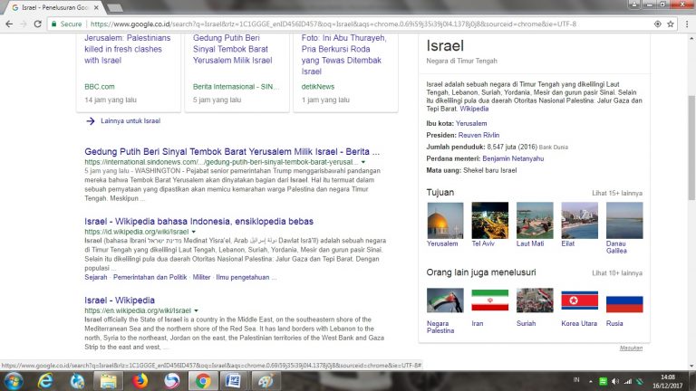The height and width of the screenshot is (391, 696).
Task: Open Microsoft Word from the taskbar
Action: pos(232,380)
